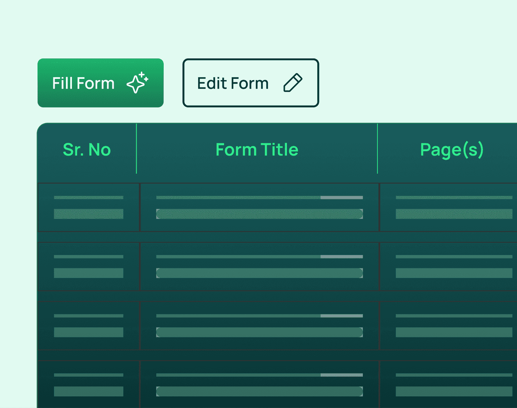Click the Edit Form button
This screenshot has height=408, width=517.
250,83
